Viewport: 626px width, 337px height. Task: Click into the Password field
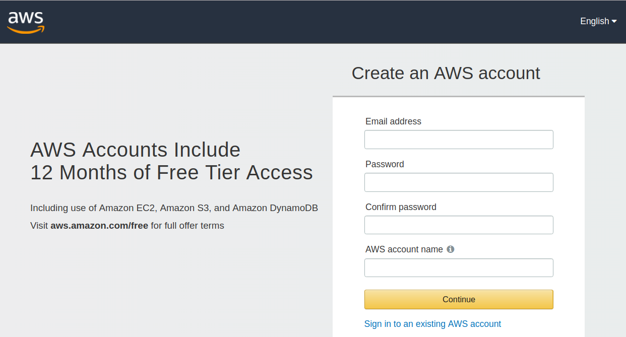pyautogui.click(x=459, y=182)
